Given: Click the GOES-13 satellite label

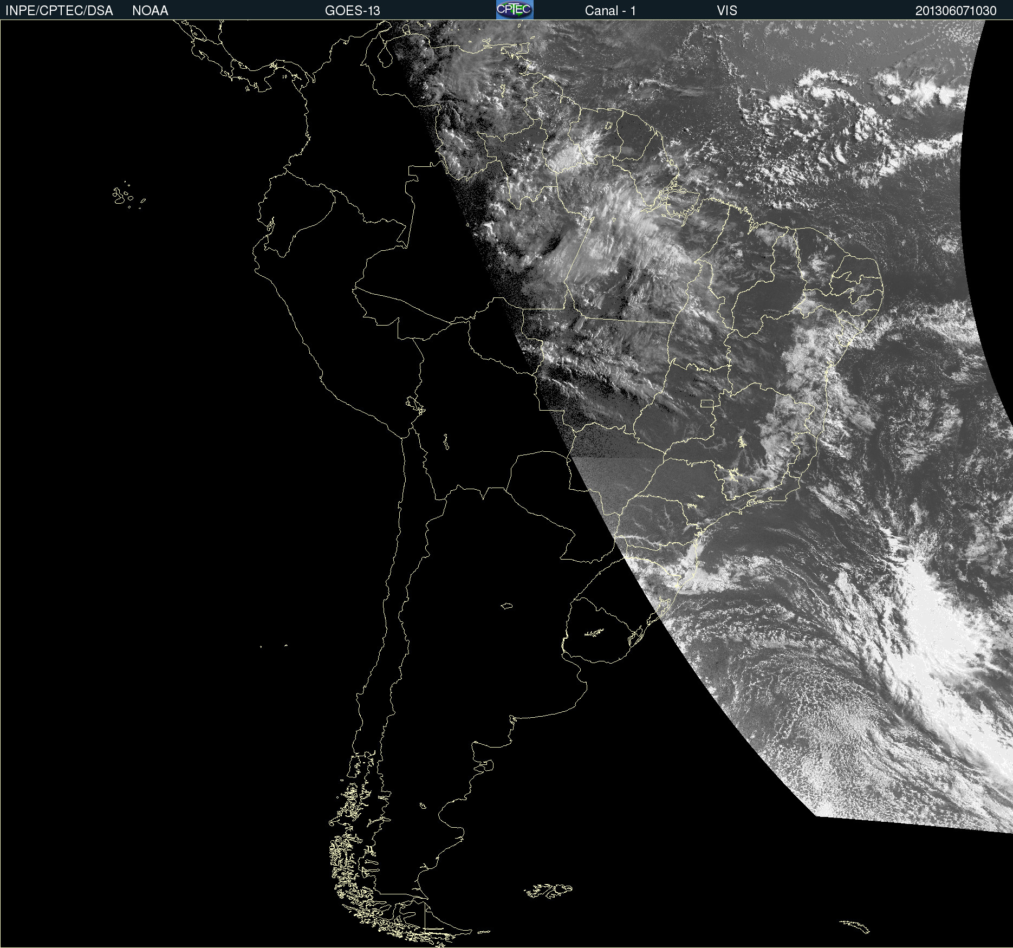Looking at the screenshot, I should click(x=353, y=11).
